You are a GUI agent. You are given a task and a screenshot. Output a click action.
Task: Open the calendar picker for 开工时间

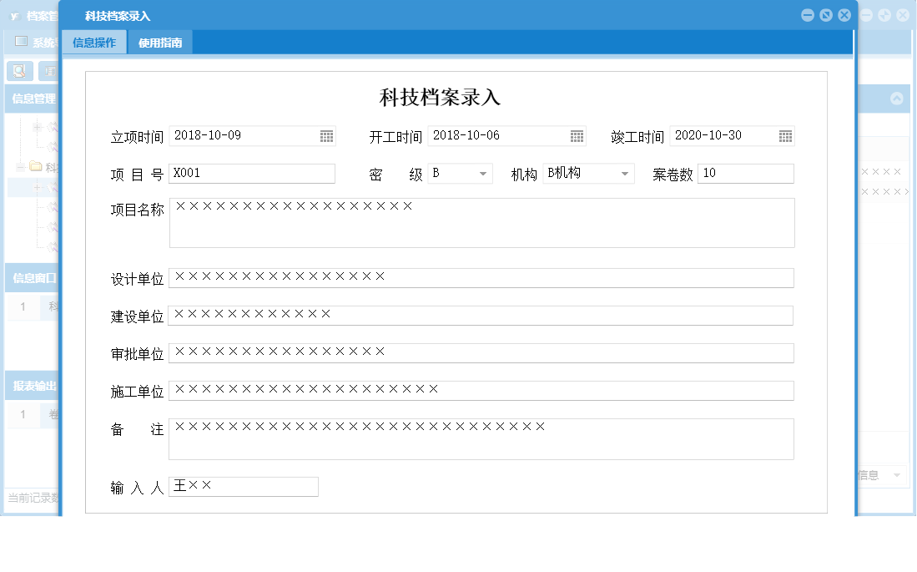click(574, 135)
